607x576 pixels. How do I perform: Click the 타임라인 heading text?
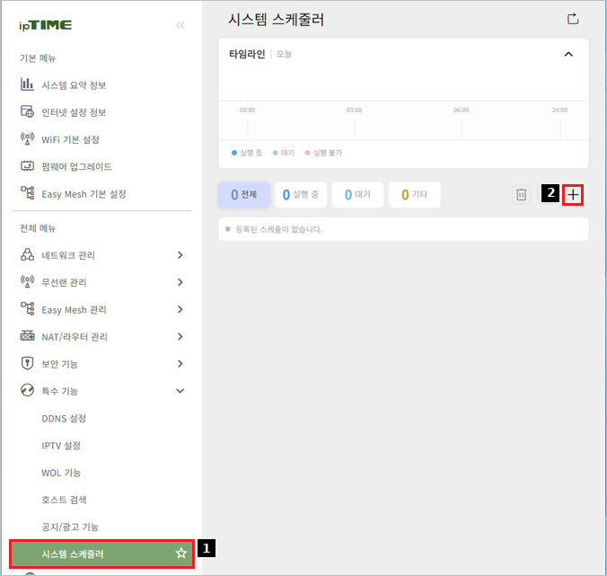(x=247, y=54)
